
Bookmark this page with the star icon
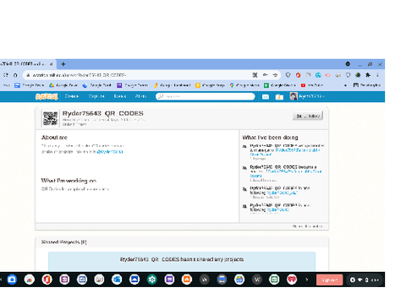[275, 75]
